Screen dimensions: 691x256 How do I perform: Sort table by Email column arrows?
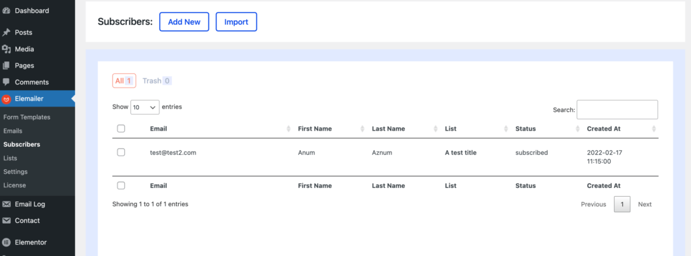289,129
